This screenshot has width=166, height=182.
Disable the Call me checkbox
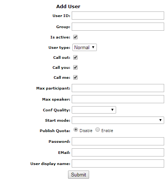point(75,77)
